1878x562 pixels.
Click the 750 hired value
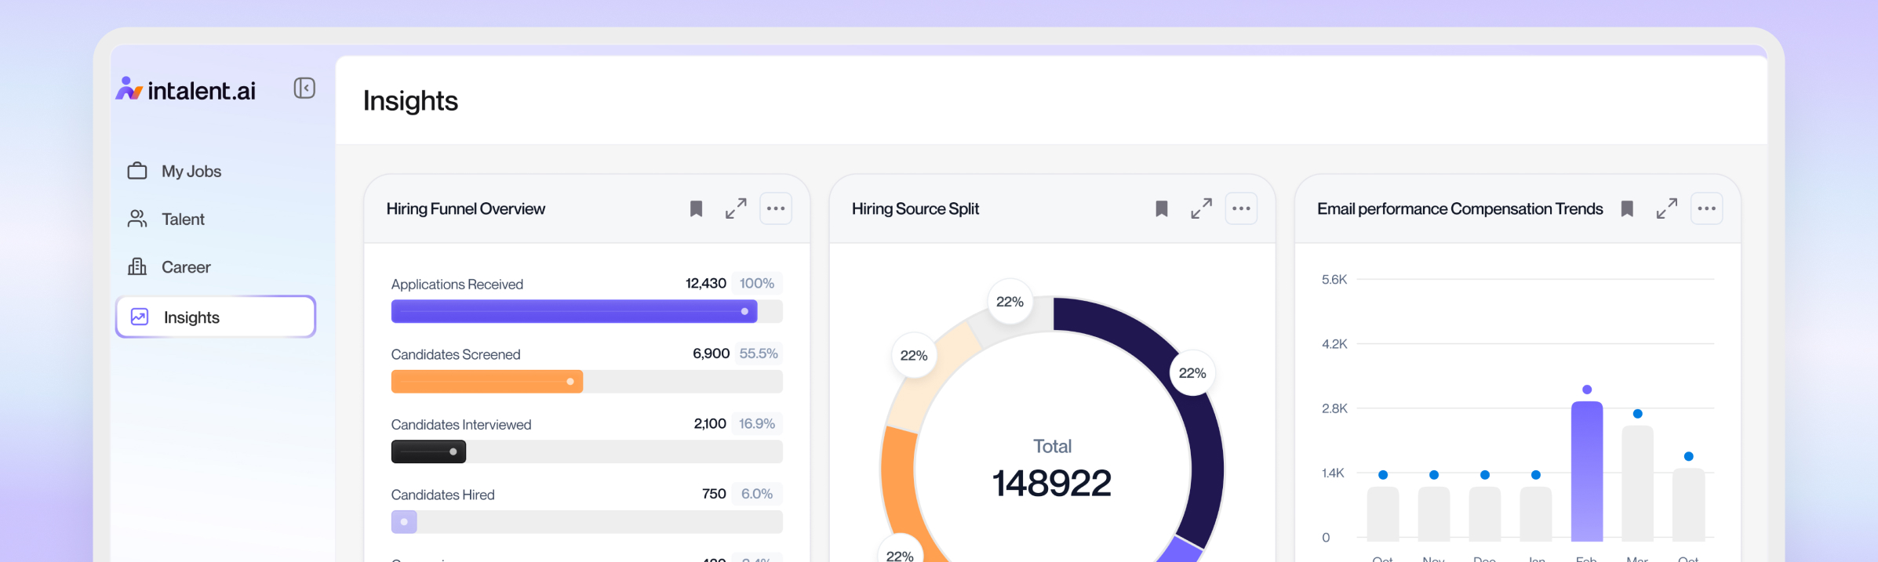pos(714,494)
